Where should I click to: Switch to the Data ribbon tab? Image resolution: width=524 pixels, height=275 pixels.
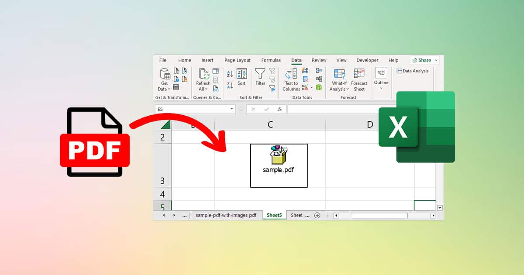pyautogui.click(x=296, y=60)
